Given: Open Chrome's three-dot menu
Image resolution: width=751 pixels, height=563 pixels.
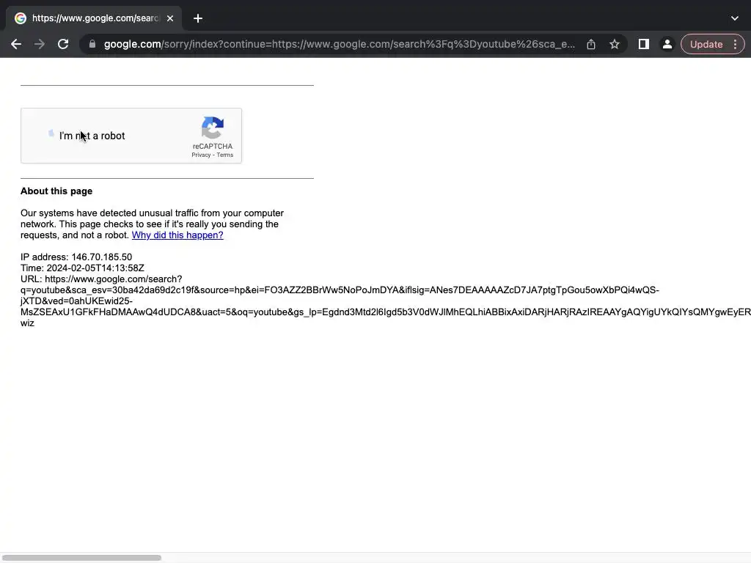Looking at the screenshot, I should pos(735,44).
